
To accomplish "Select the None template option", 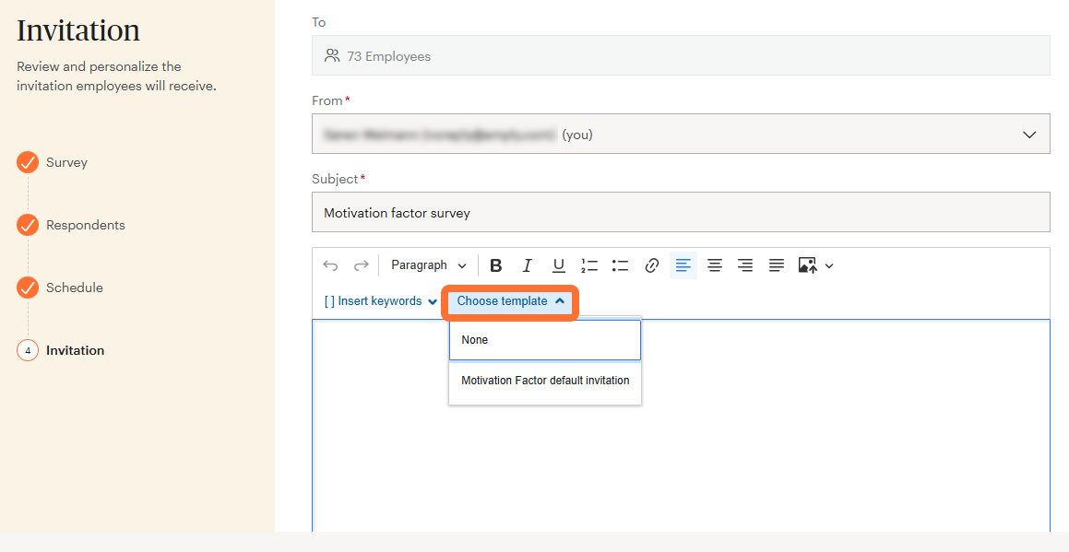I will click(x=545, y=340).
